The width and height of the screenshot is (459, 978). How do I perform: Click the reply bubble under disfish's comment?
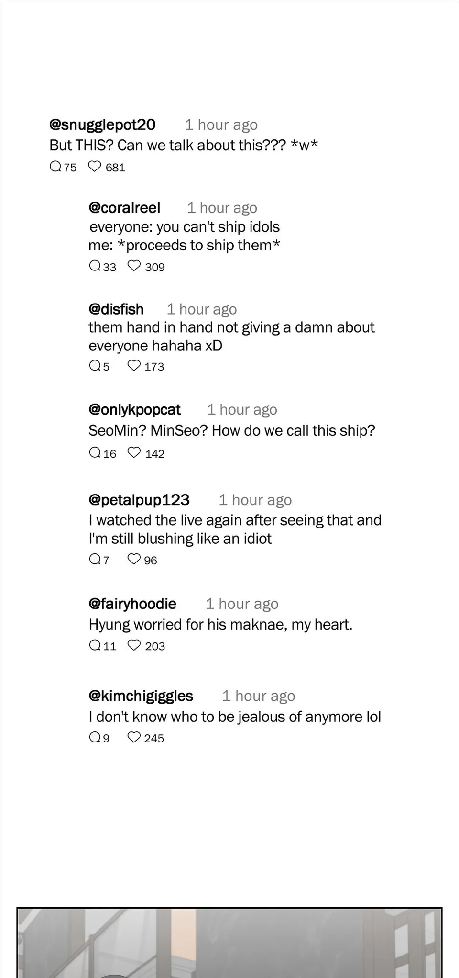point(95,366)
